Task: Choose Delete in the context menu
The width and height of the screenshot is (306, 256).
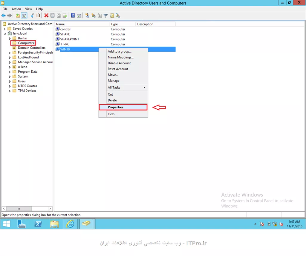Action: pyautogui.click(x=123, y=100)
